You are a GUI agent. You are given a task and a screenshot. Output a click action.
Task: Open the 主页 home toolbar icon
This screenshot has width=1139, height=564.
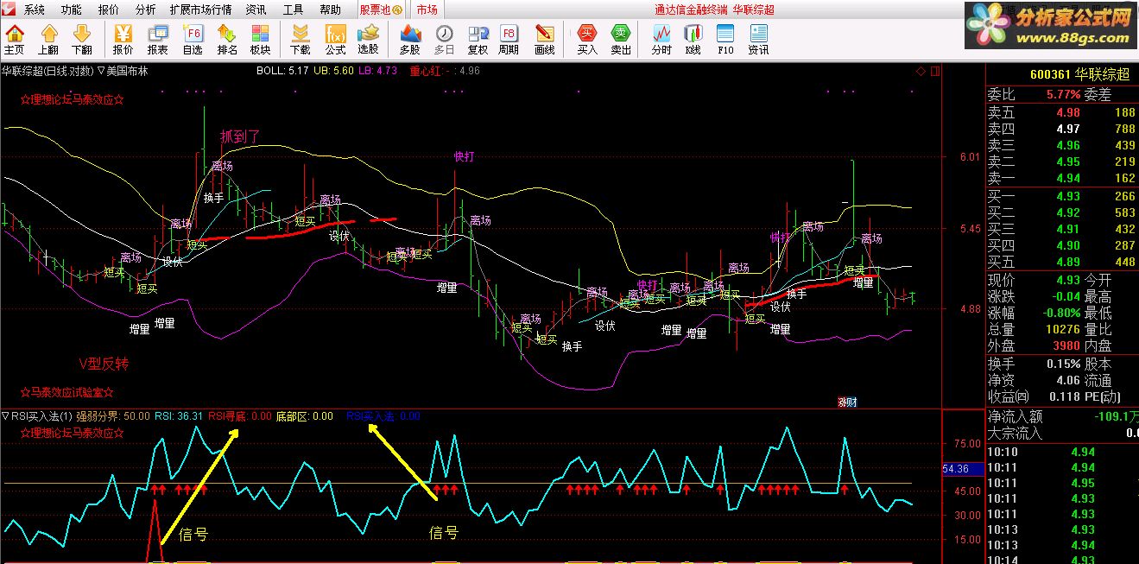pyautogui.click(x=15, y=40)
